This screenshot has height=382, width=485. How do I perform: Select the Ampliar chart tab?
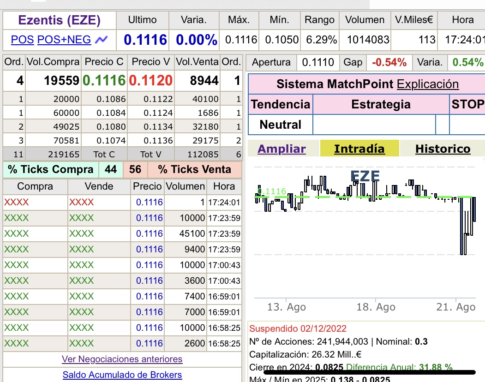(x=281, y=149)
